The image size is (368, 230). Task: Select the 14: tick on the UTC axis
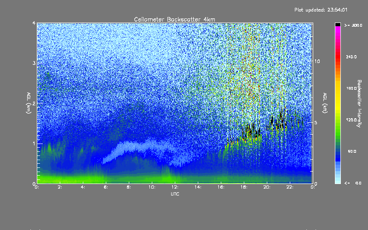pyautogui.click(x=198, y=187)
